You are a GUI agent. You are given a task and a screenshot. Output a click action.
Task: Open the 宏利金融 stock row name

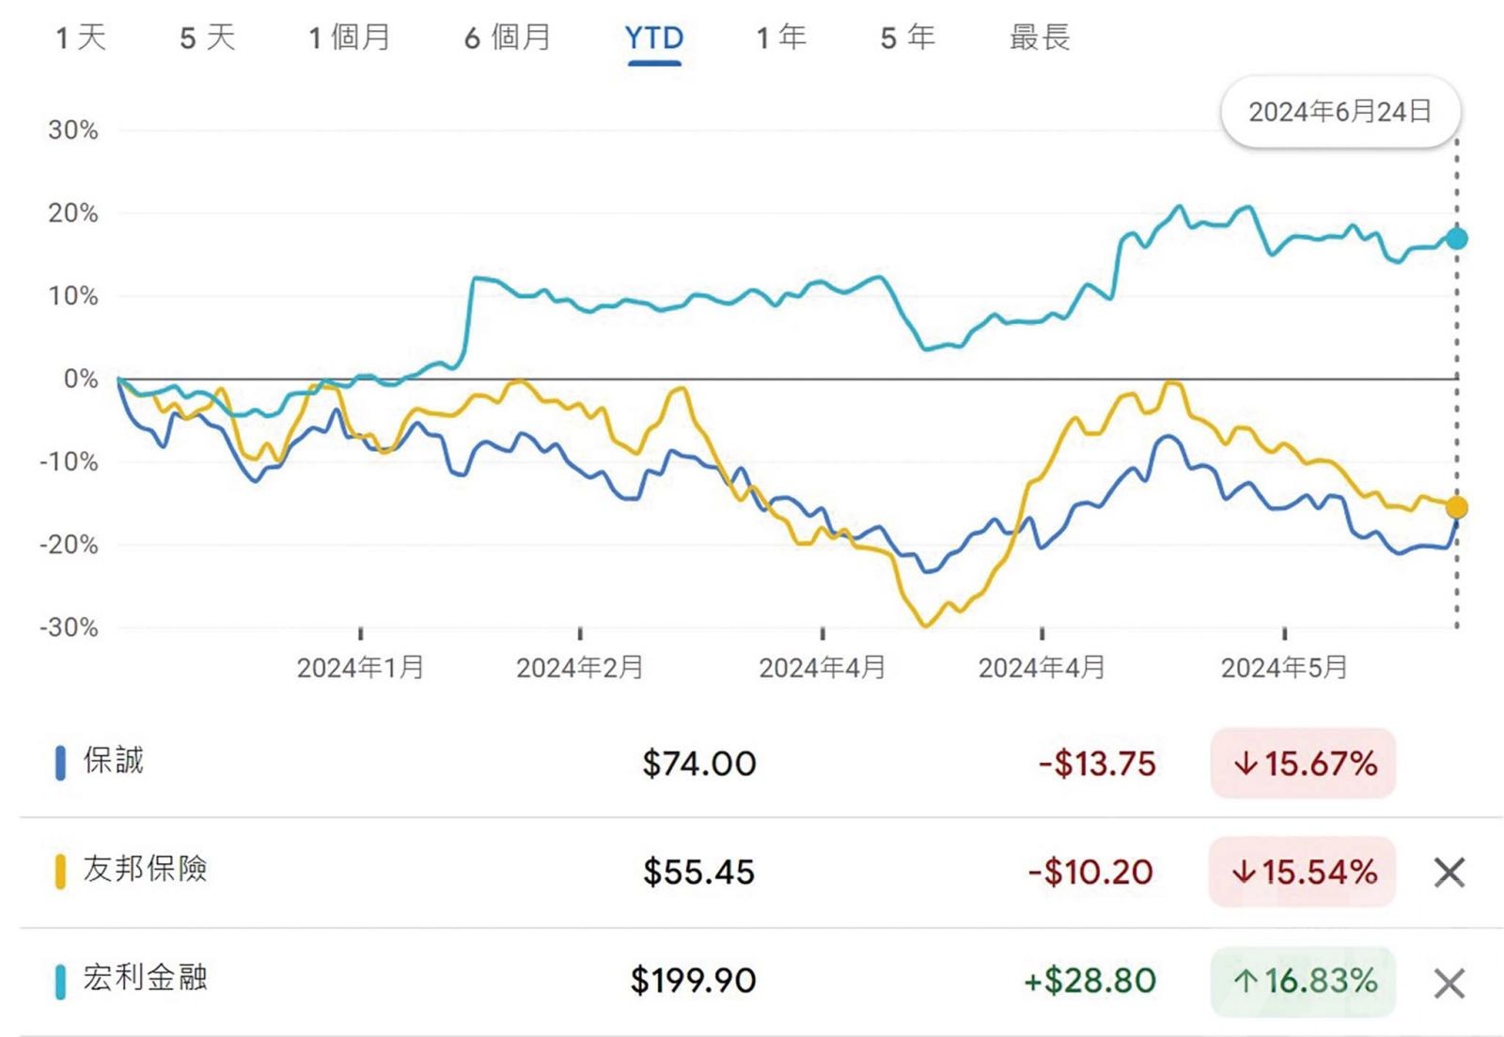coord(145,978)
